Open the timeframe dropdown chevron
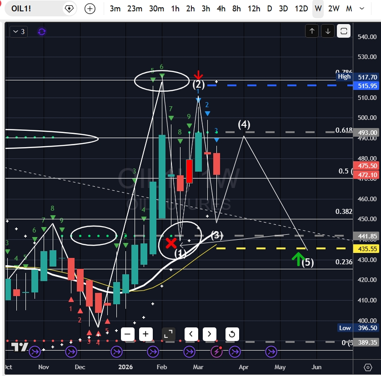 point(362,9)
